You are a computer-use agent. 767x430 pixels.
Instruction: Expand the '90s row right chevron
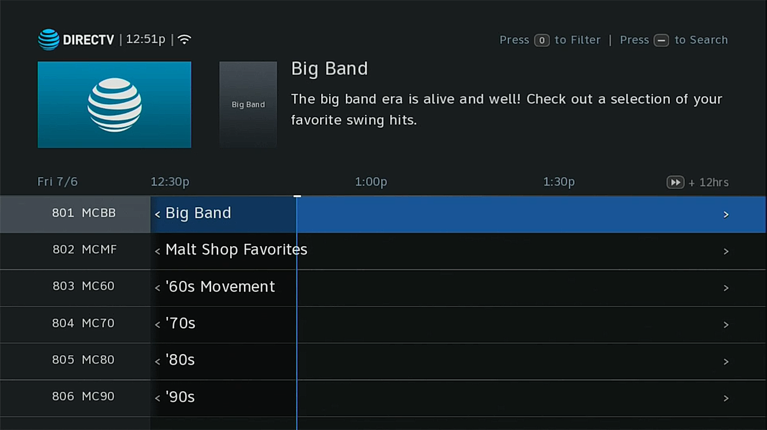(726, 398)
